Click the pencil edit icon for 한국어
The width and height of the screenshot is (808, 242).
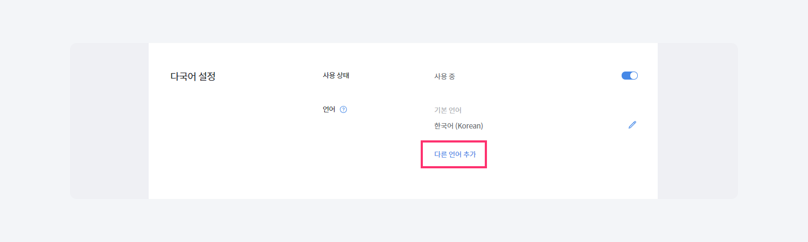[632, 125]
